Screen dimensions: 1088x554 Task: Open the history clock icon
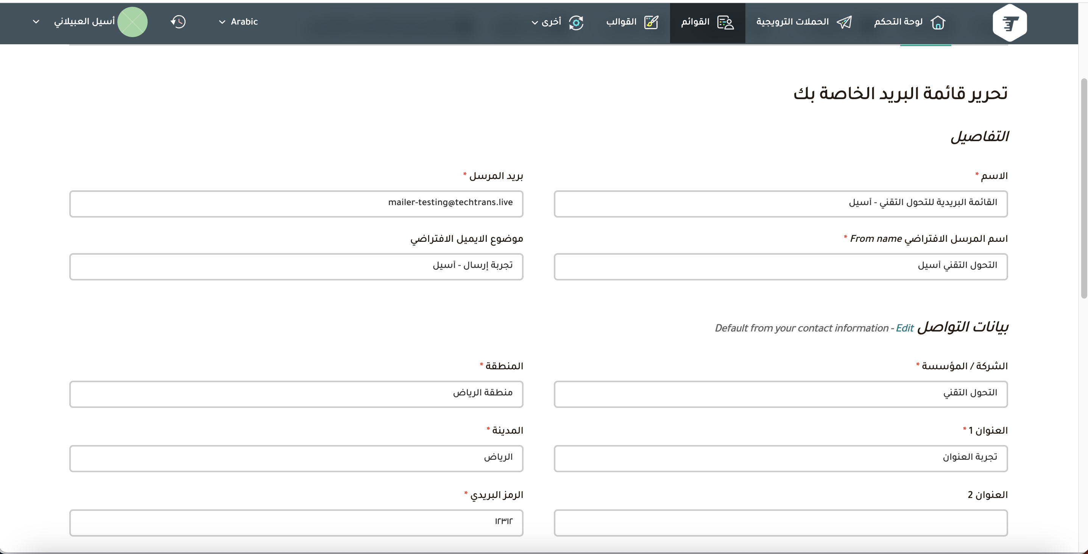(x=178, y=22)
